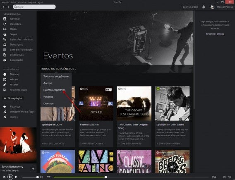
Task: Click the Músicas icon
Action: click(x=5, y=74)
